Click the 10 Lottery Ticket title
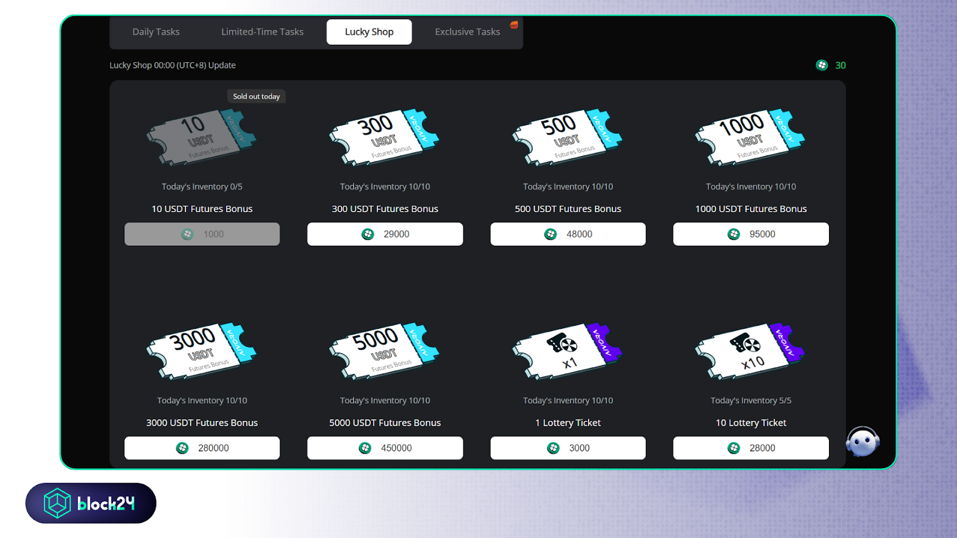 751,423
